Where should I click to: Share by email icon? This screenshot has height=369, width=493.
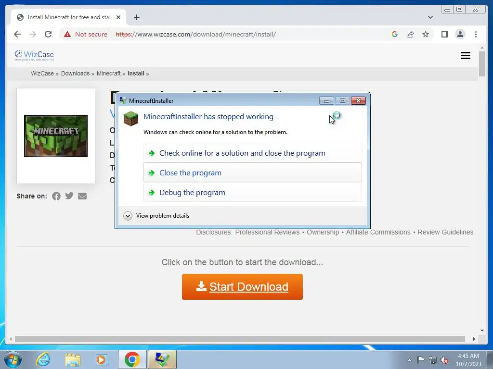pos(82,196)
